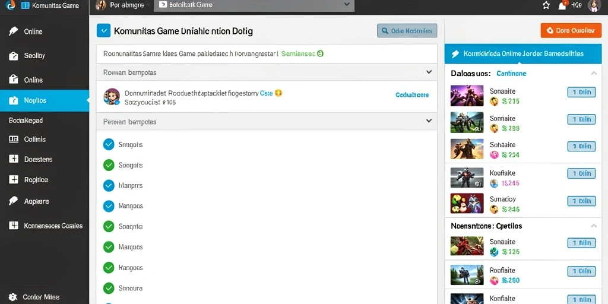Click the rocket icon next to Aopiare

pyautogui.click(x=13, y=201)
